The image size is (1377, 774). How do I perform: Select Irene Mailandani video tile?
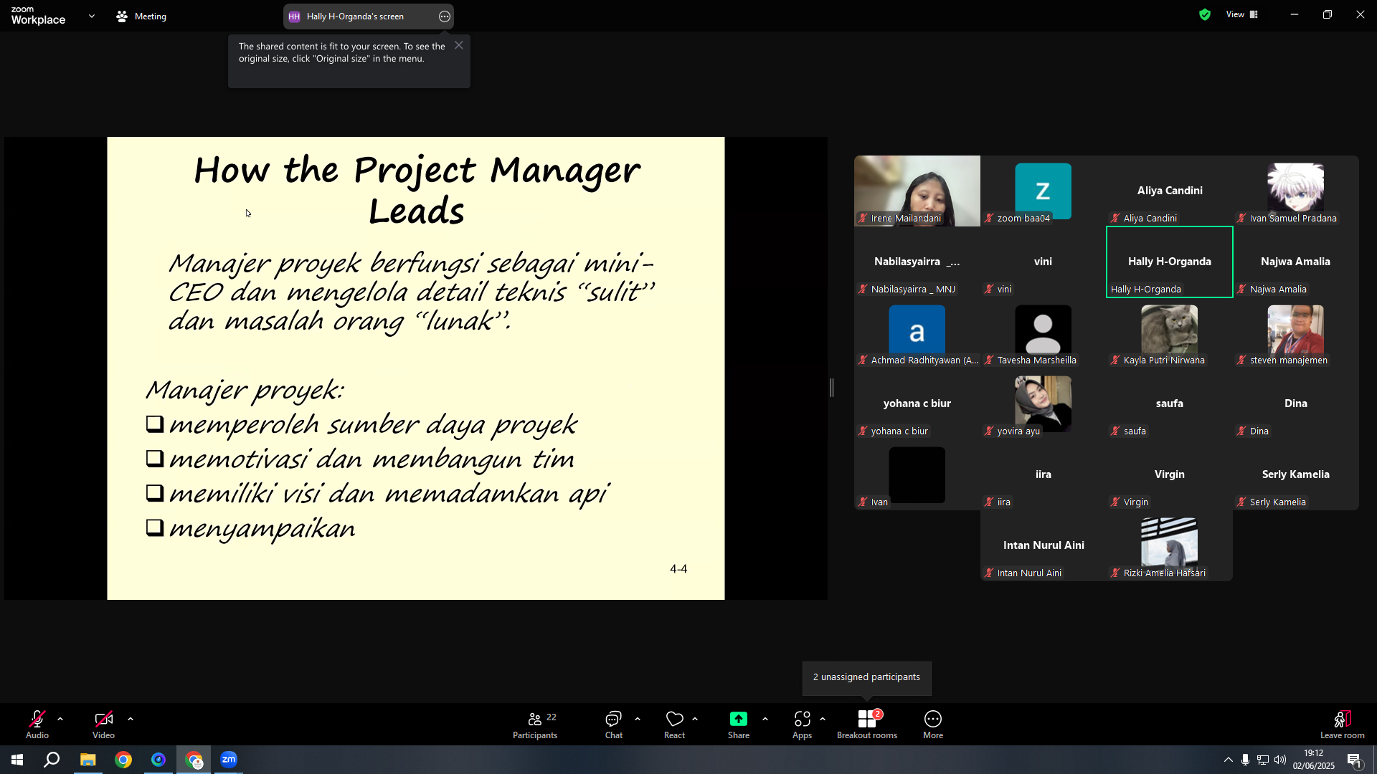[x=917, y=191]
